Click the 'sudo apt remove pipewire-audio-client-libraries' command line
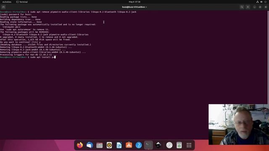The height and width of the screenshot is (151, 269). (x=68, y=12)
